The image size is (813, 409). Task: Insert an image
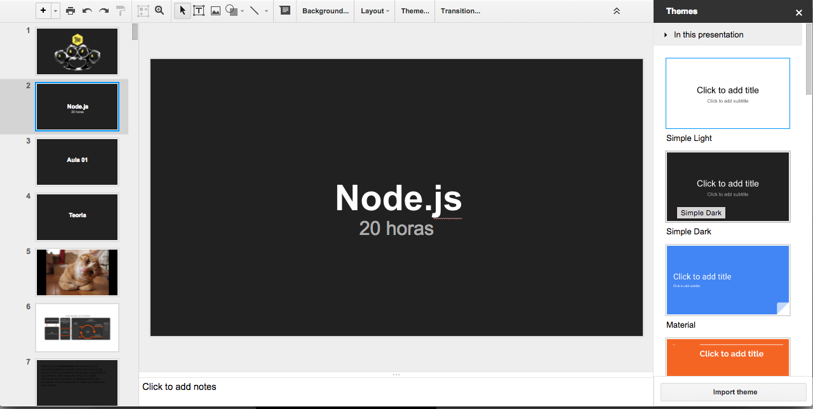coord(215,11)
